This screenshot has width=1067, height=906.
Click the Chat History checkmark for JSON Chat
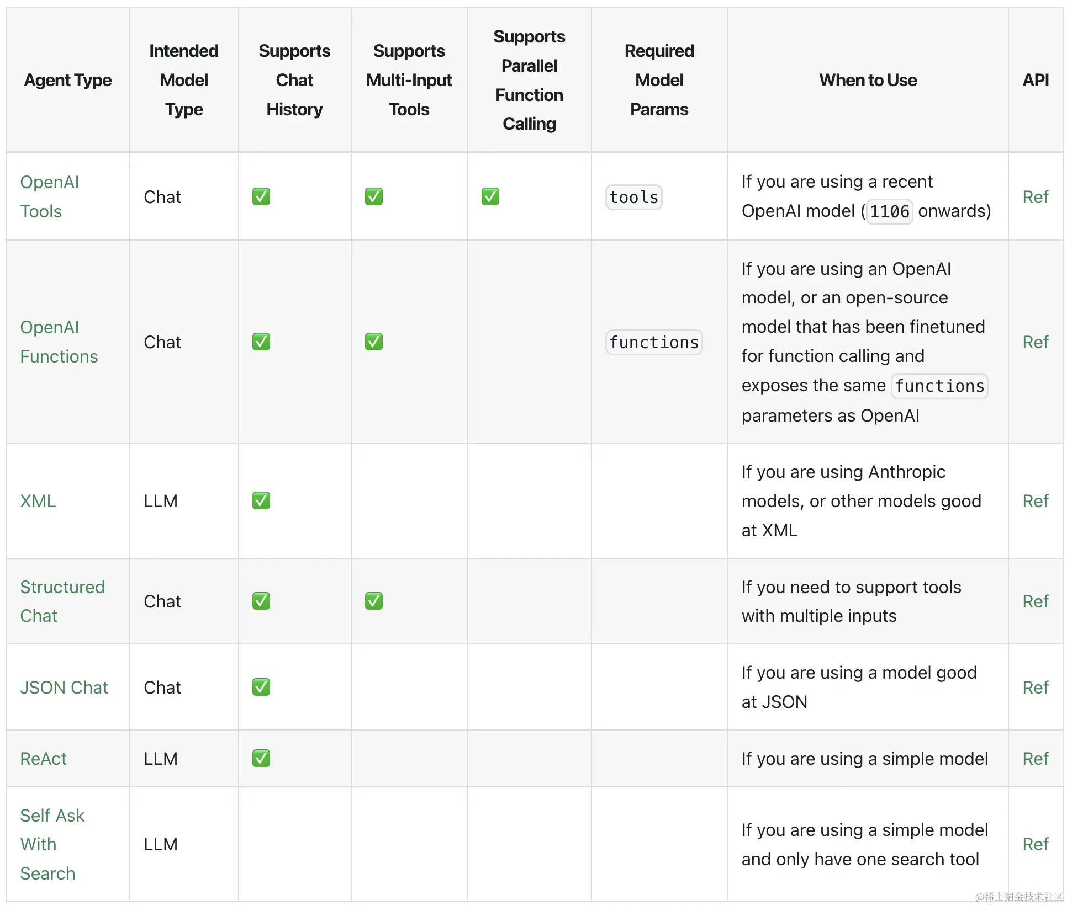point(261,687)
